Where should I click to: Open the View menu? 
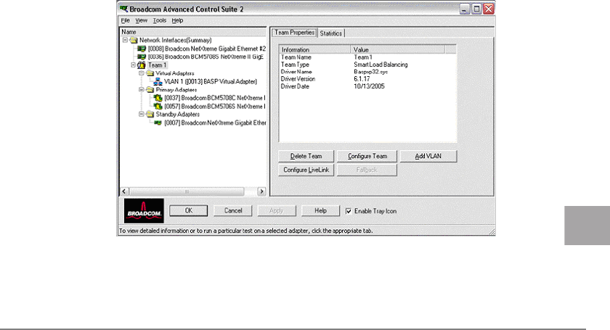point(141,20)
